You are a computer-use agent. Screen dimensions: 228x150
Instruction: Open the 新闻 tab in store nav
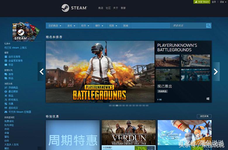click(126, 26)
